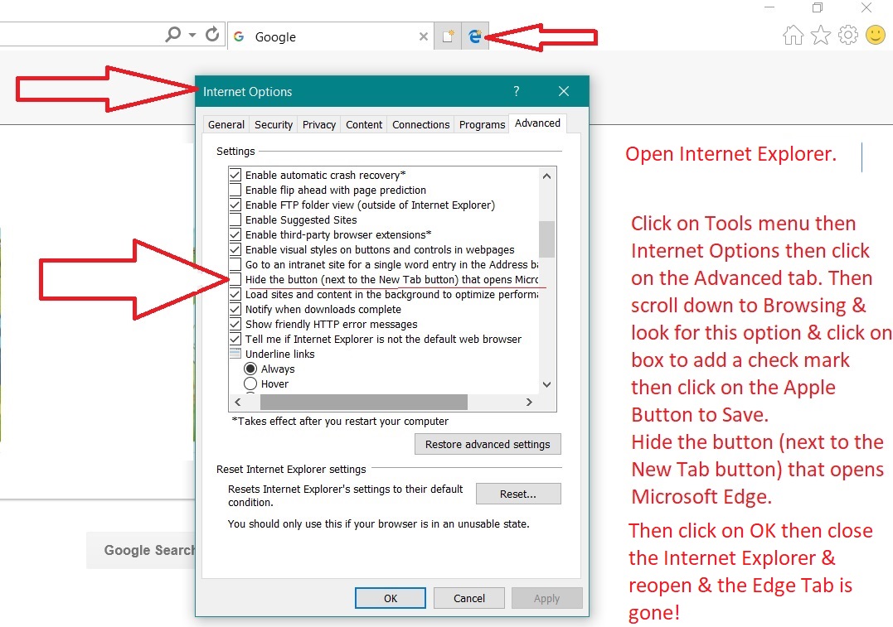Minimize the browser window
The image size is (893, 627).
[x=769, y=7]
